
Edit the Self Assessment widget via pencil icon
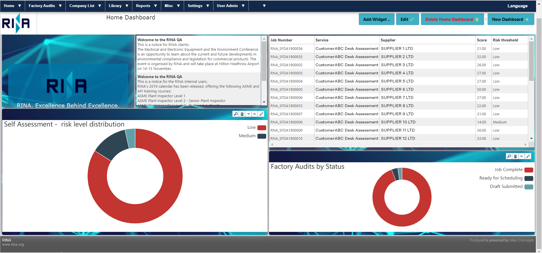tap(261, 114)
